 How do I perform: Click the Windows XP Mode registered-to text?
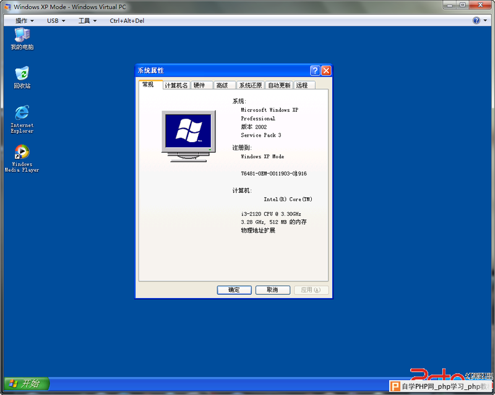(262, 156)
